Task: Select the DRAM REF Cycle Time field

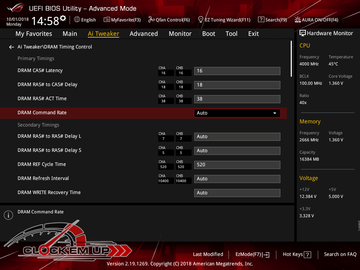Action: point(237,165)
